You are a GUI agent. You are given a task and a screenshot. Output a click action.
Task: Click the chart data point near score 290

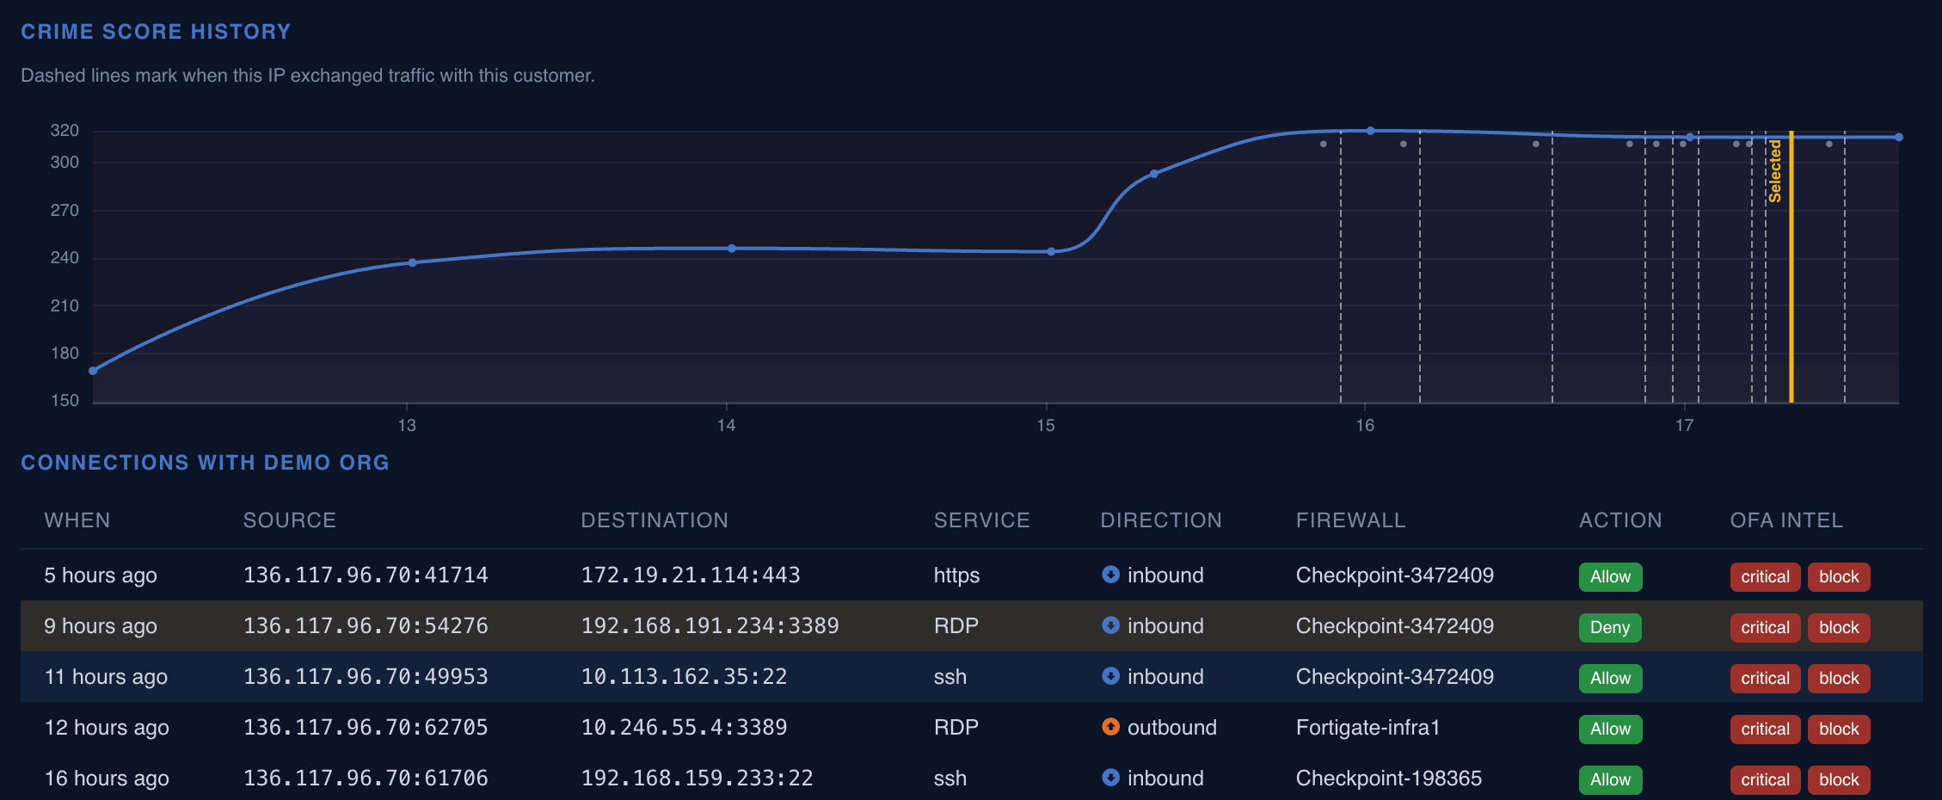point(1154,174)
